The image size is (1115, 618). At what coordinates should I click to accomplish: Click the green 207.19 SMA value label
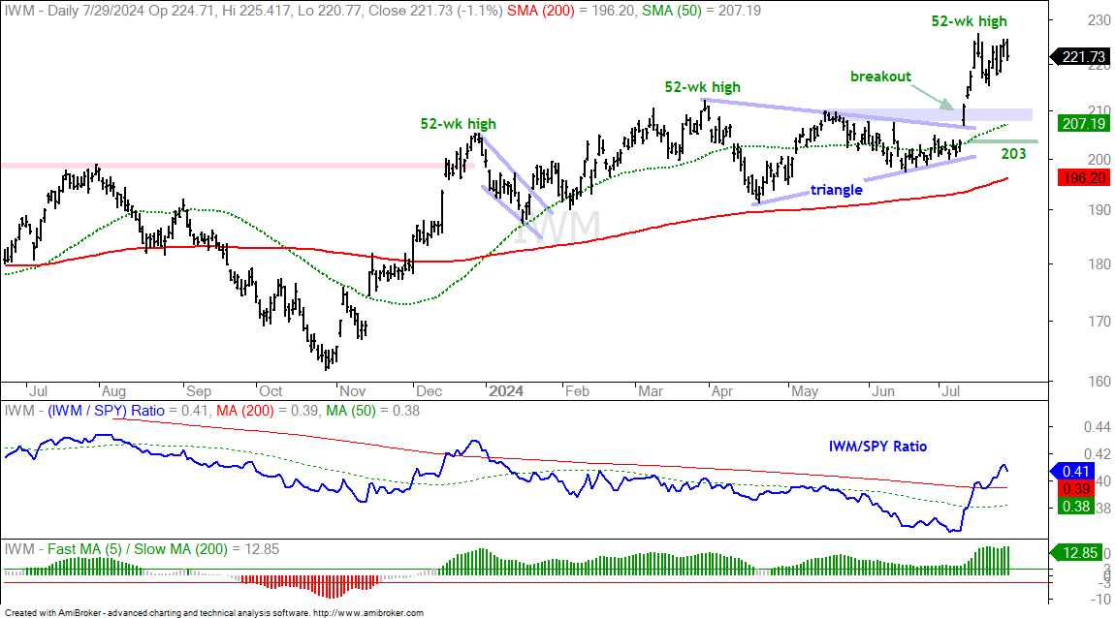(1083, 124)
